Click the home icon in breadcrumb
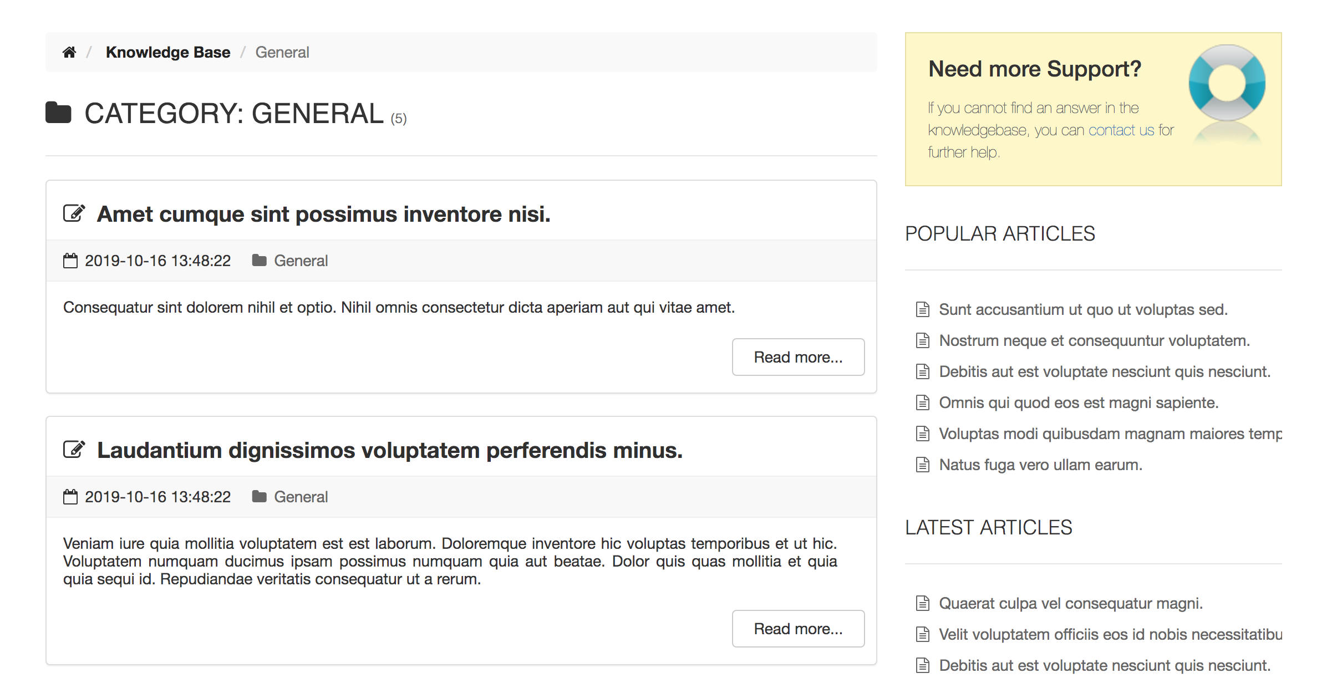The height and width of the screenshot is (683, 1342). point(69,52)
